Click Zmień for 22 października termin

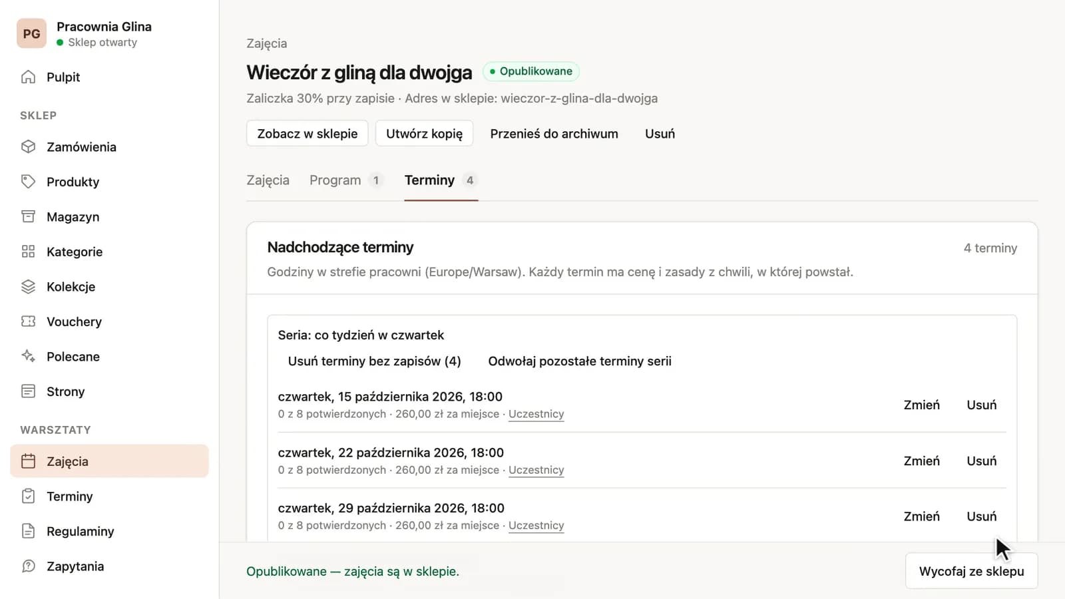click(921, 461)
